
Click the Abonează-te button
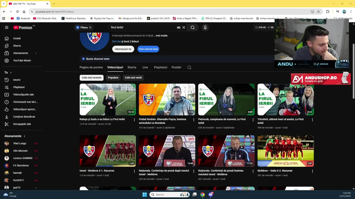[123, 49]
